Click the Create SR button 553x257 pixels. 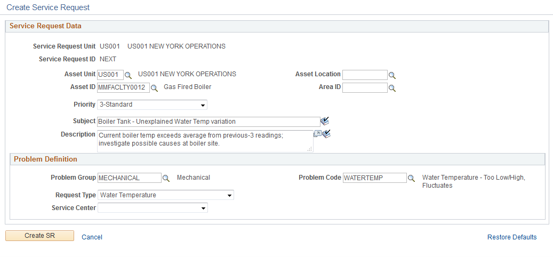pos(40,236)
